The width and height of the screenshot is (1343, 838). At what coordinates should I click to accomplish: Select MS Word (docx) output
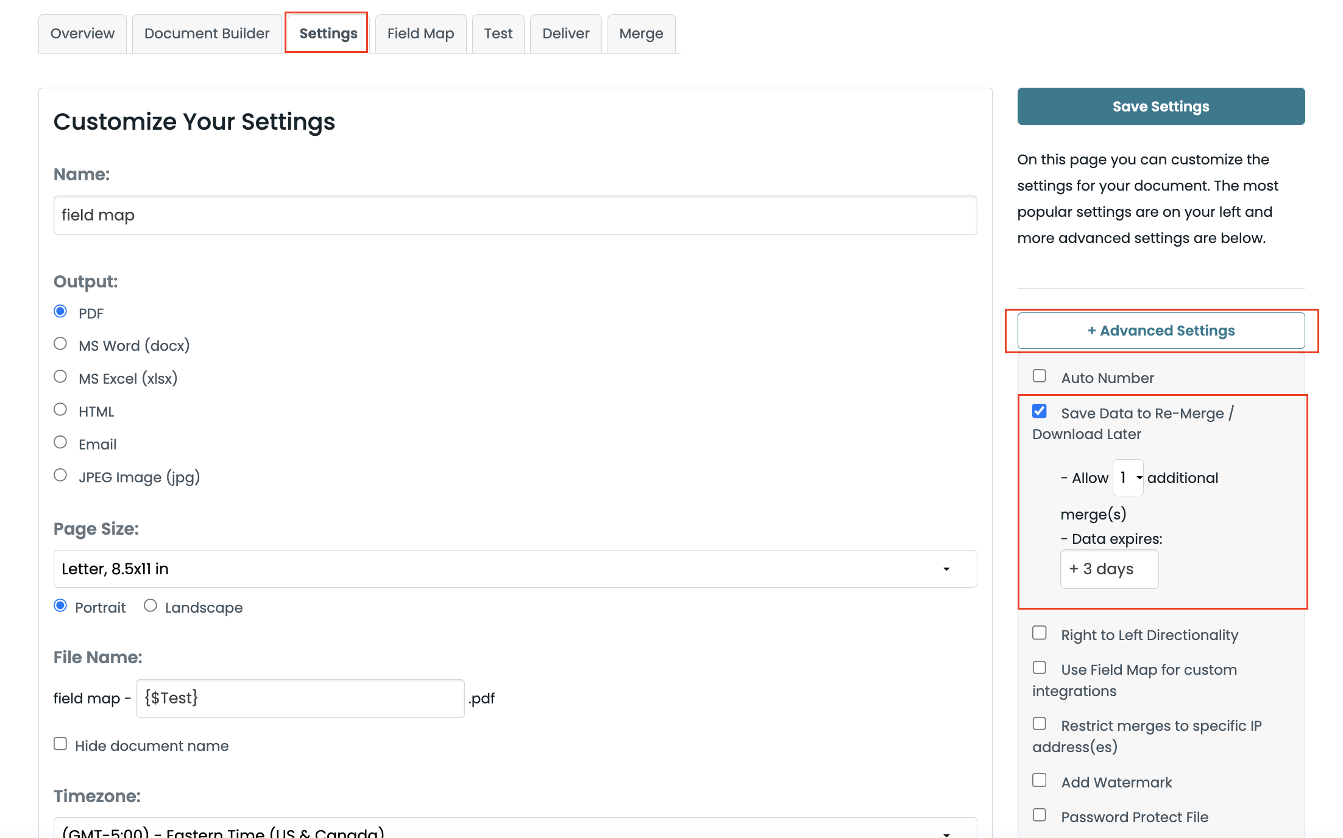[60, 344]
